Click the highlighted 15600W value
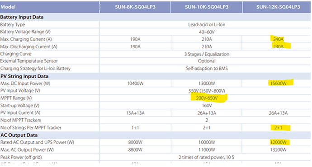312x167 pixels. point(278,83)
